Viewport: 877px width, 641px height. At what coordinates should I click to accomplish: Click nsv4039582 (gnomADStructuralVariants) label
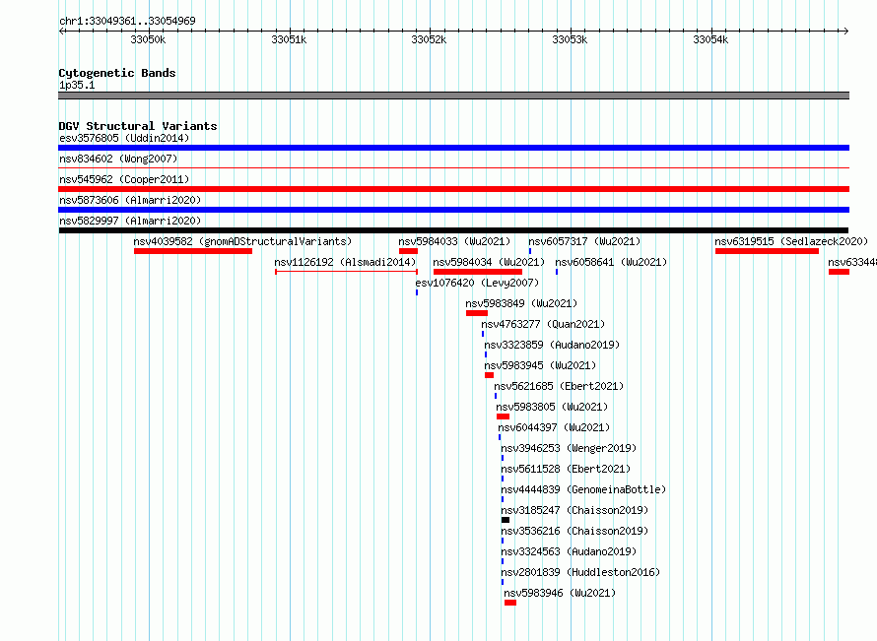[242, 241]
